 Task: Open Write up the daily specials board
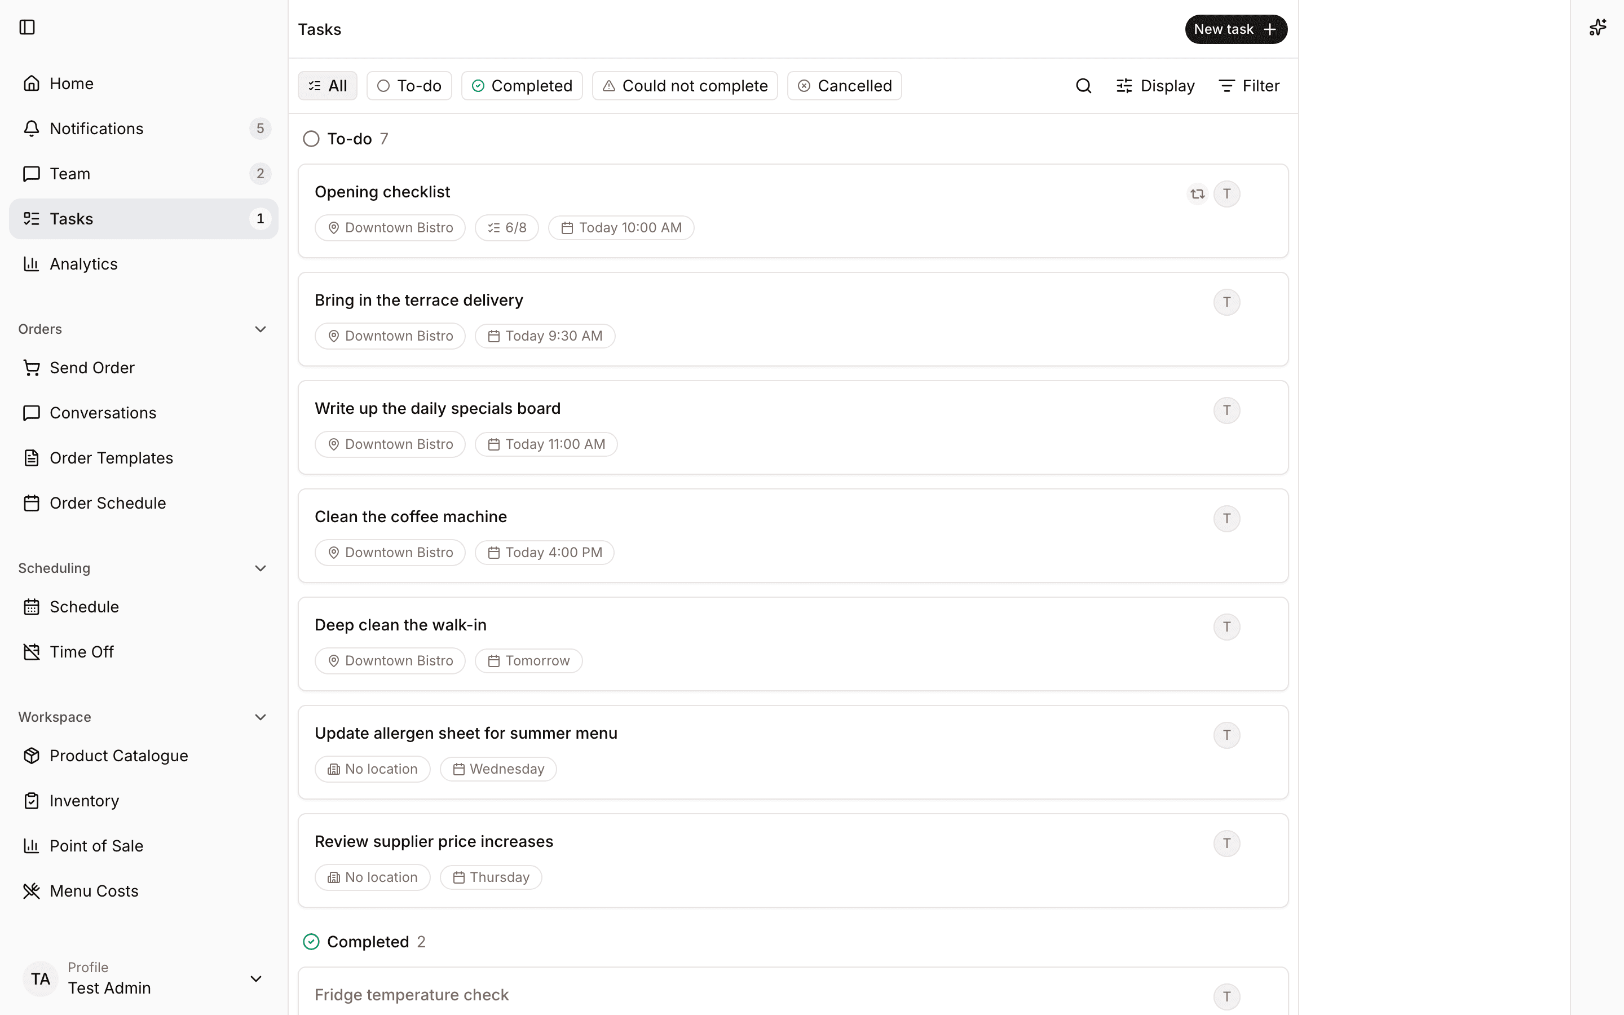pyautogui.click(x=792, y=427)
